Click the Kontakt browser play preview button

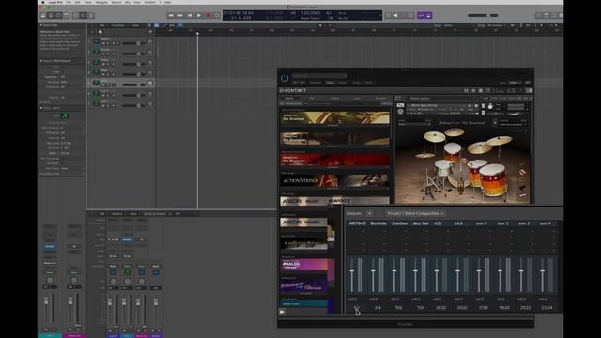(x=283, y=312)
